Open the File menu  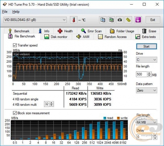[5, 12]
